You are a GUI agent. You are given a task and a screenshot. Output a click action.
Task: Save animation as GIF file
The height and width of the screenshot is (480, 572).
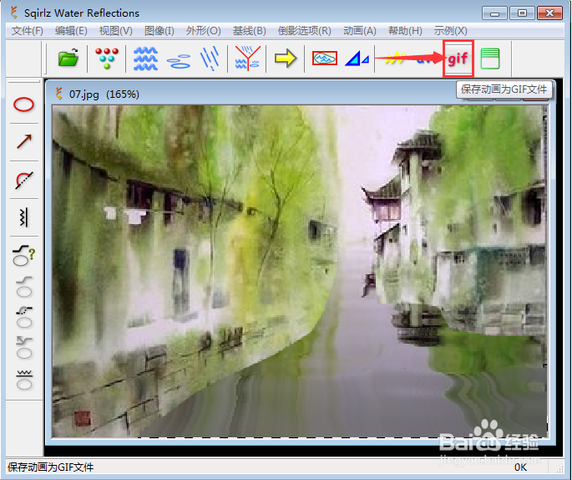tap(458, 59)
